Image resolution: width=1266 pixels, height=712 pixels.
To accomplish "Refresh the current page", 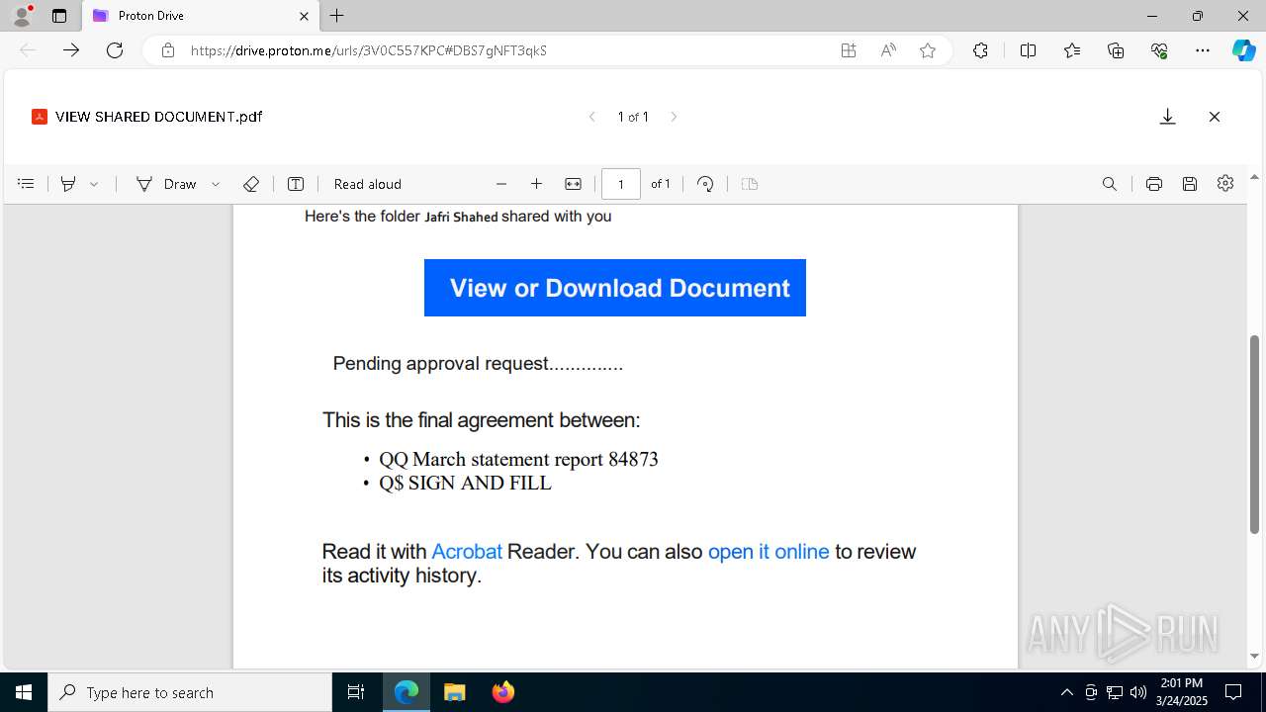I will point(115,50).
